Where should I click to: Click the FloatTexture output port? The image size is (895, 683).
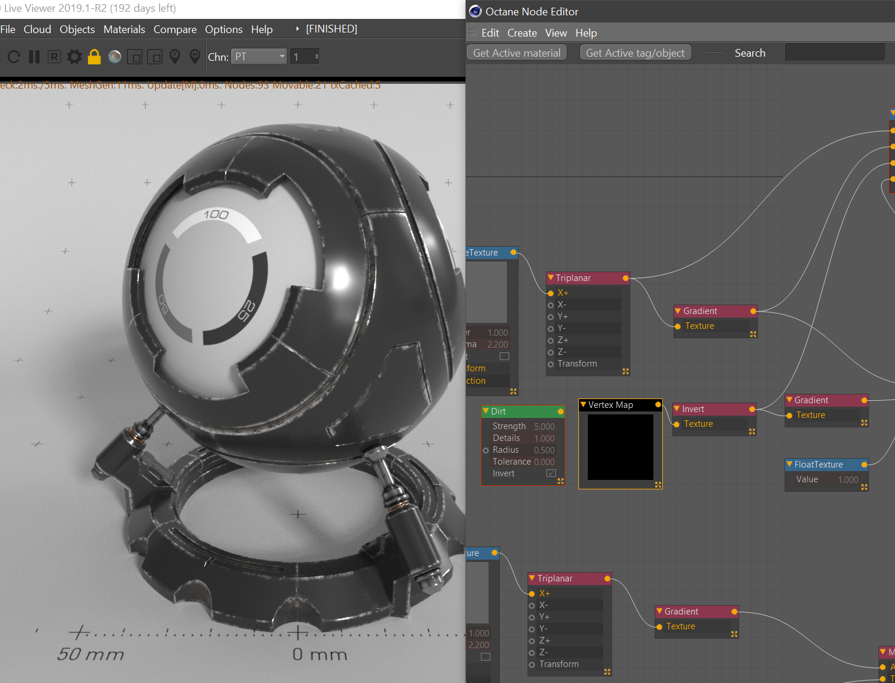(x=864, y=465)
